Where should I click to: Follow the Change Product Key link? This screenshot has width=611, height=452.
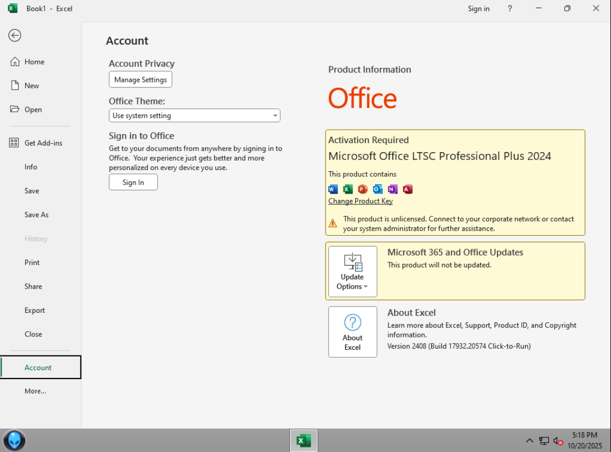tap(360, 201)
